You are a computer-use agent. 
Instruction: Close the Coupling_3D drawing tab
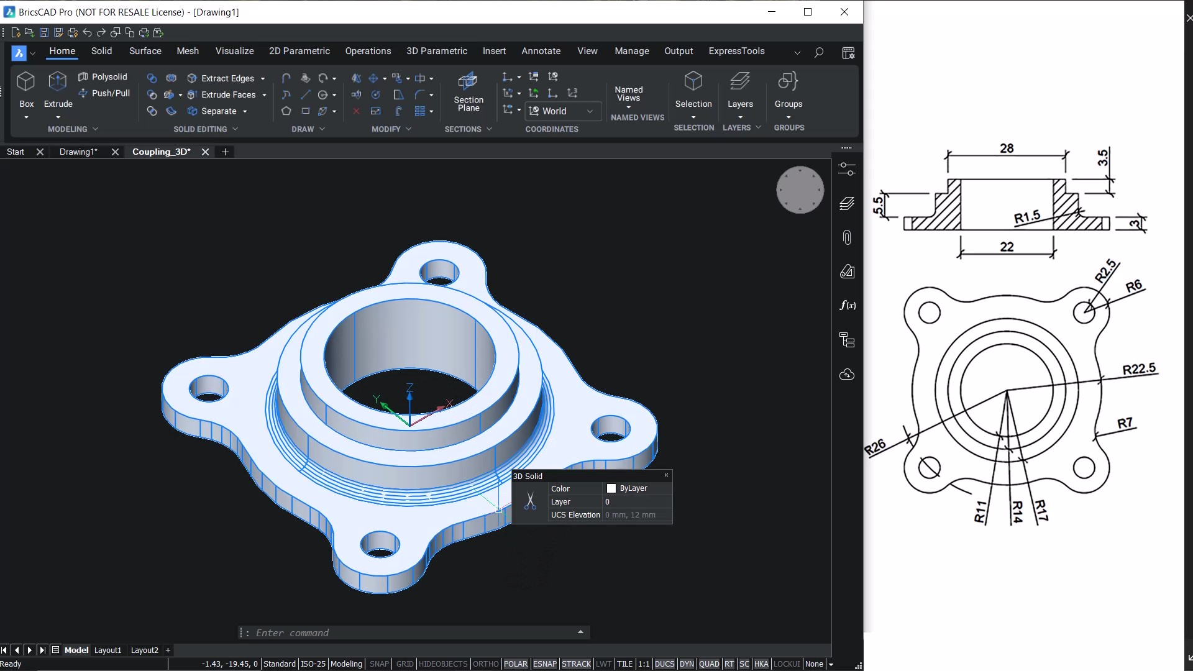coord(205,152)
